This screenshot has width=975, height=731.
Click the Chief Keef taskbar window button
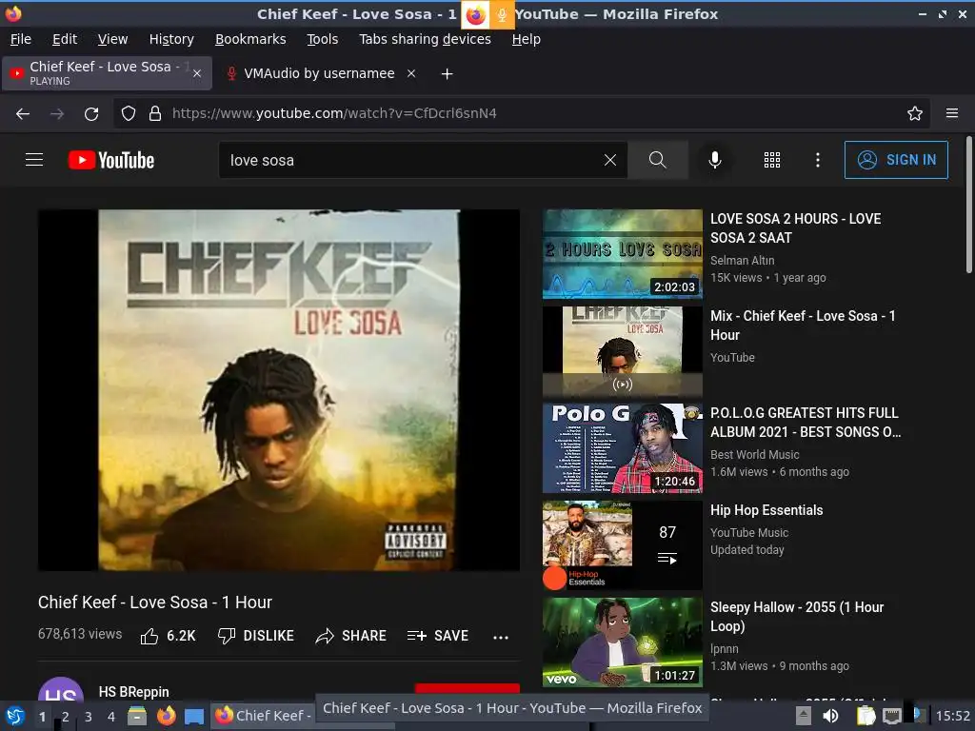263,716
